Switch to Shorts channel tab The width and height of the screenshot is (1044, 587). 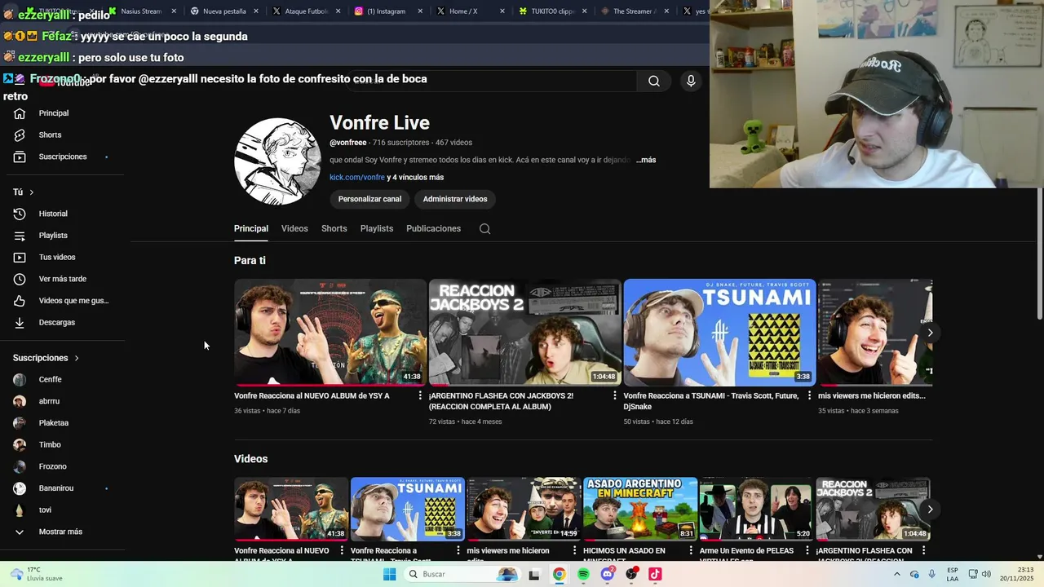334,228
